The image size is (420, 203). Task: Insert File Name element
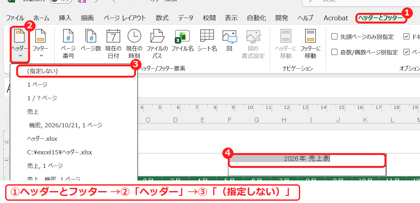182,41
